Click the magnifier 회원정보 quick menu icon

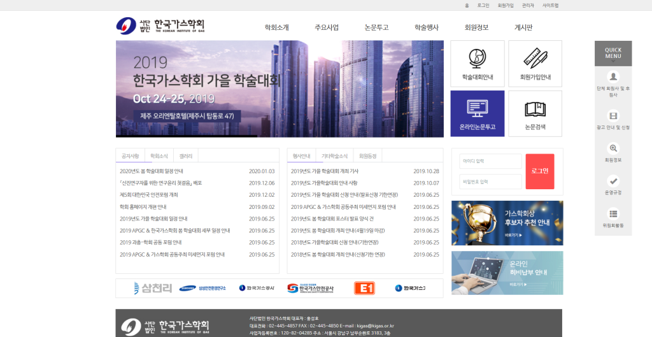[x=613, y=148]
